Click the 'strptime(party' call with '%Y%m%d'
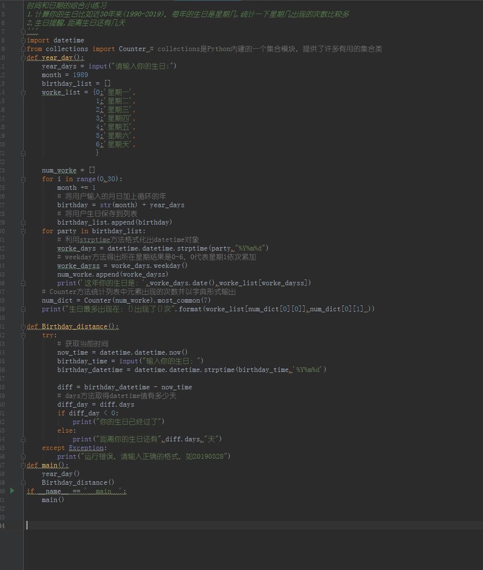 pos(223,248)
